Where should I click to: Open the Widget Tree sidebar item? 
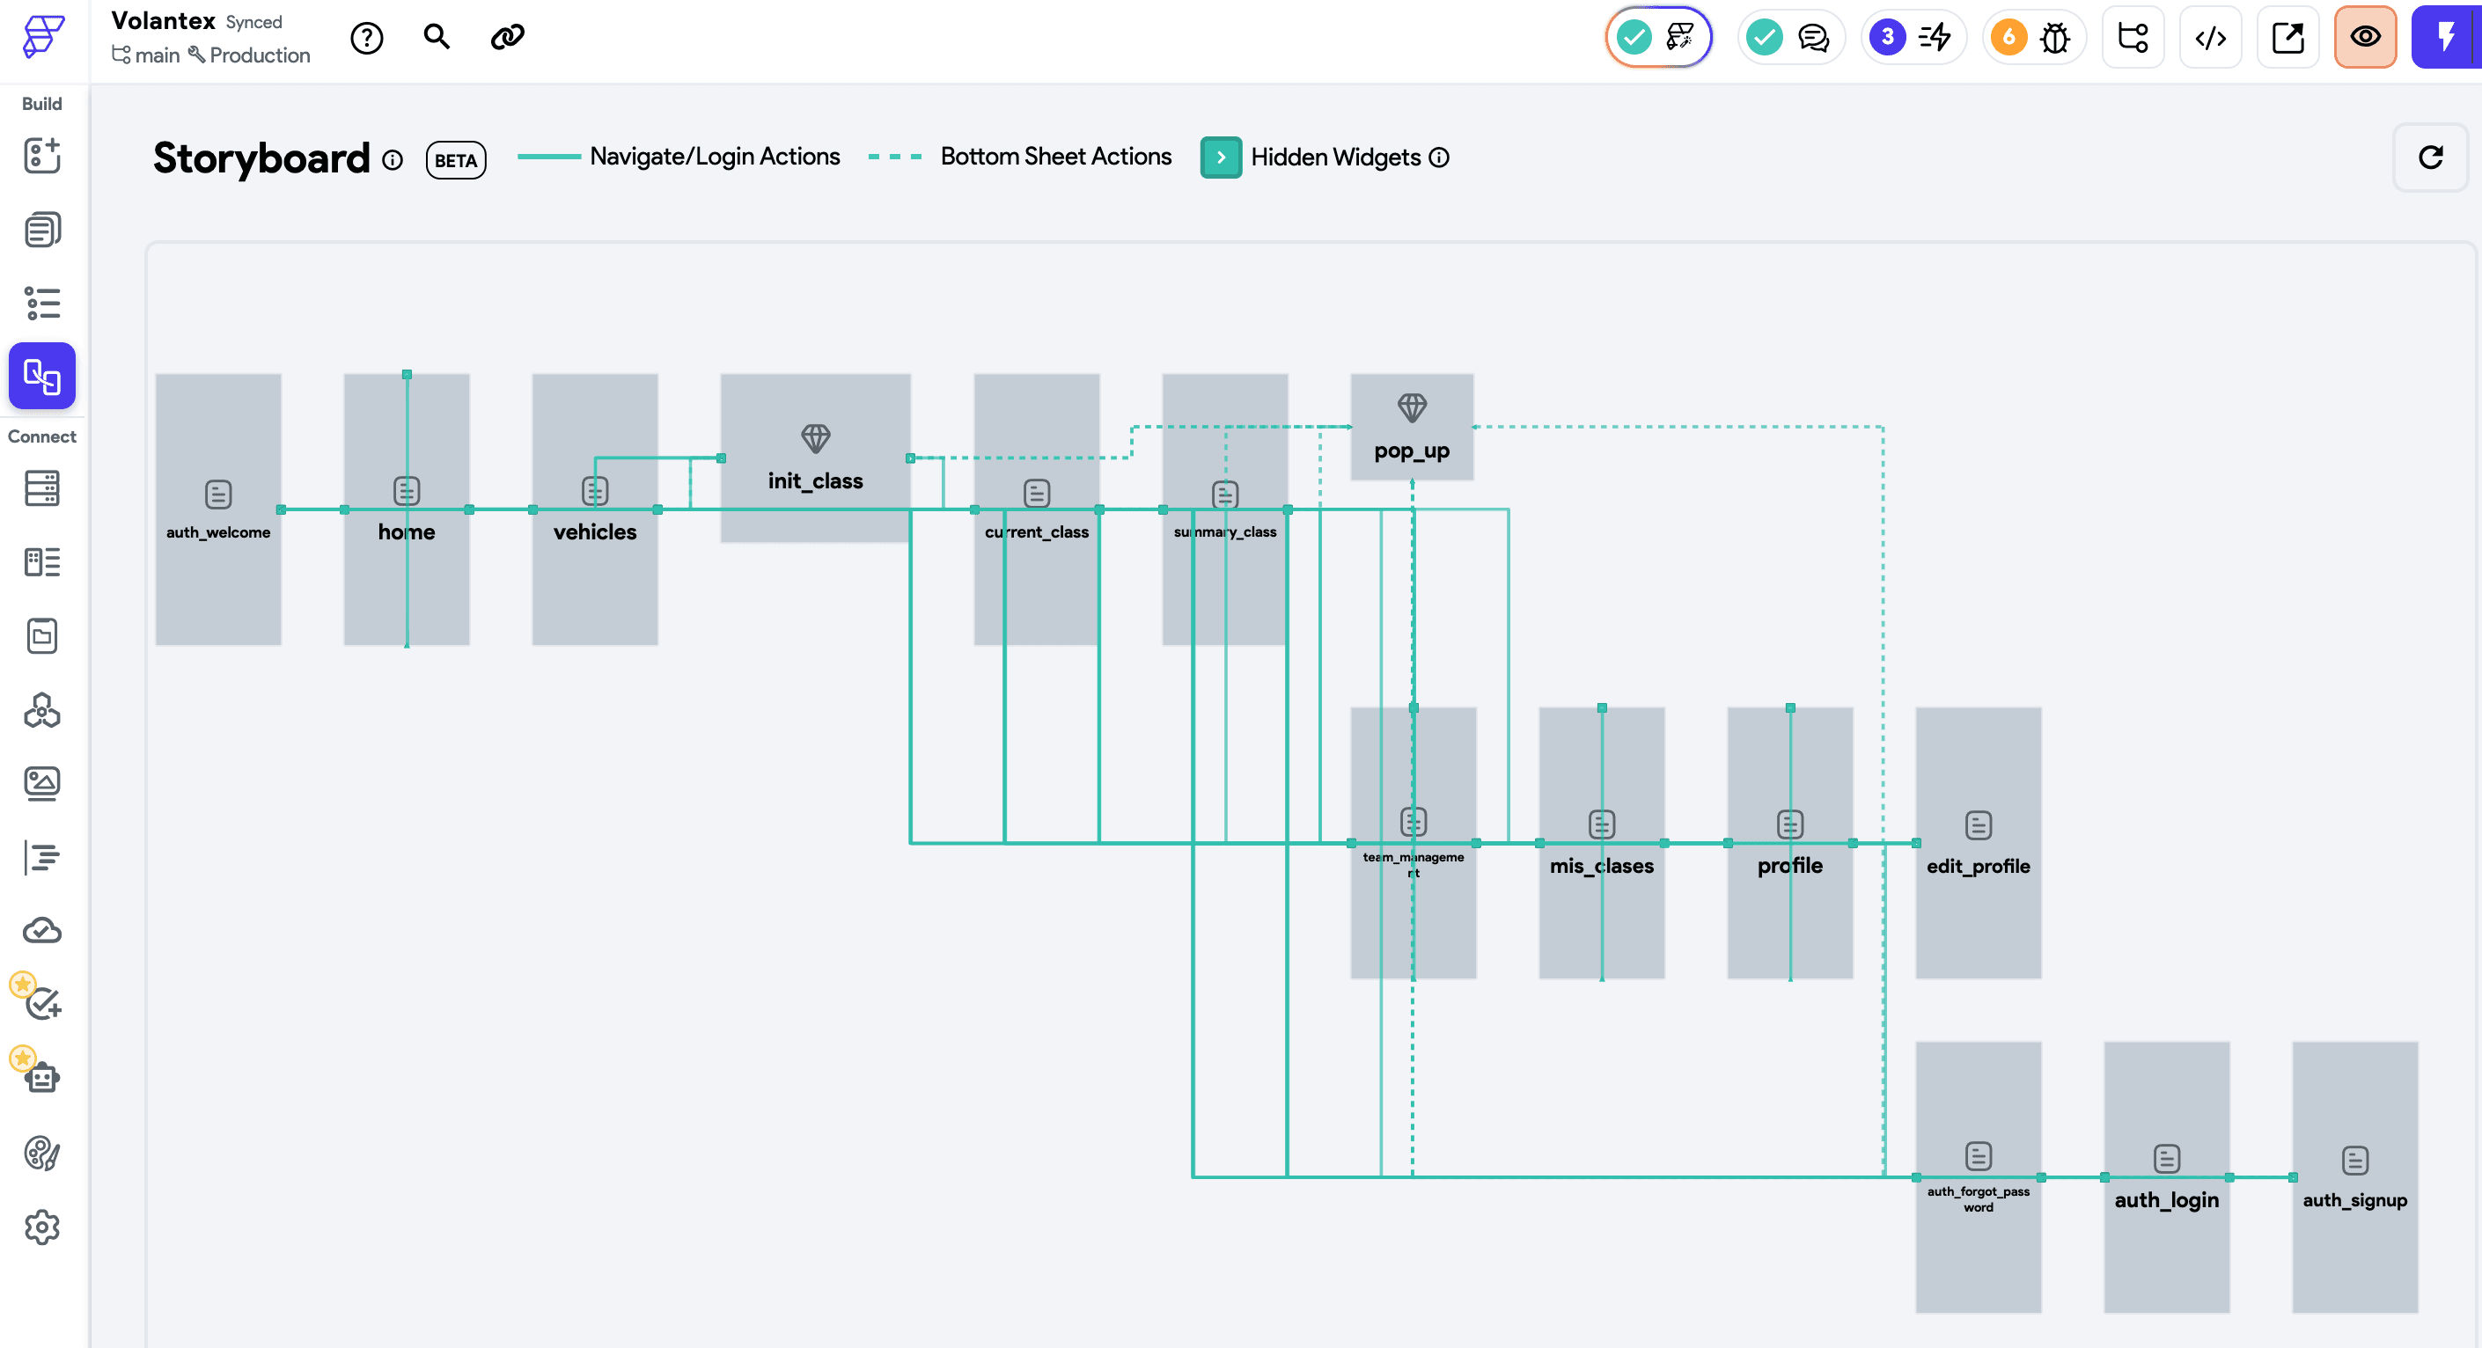click(41, 304)
